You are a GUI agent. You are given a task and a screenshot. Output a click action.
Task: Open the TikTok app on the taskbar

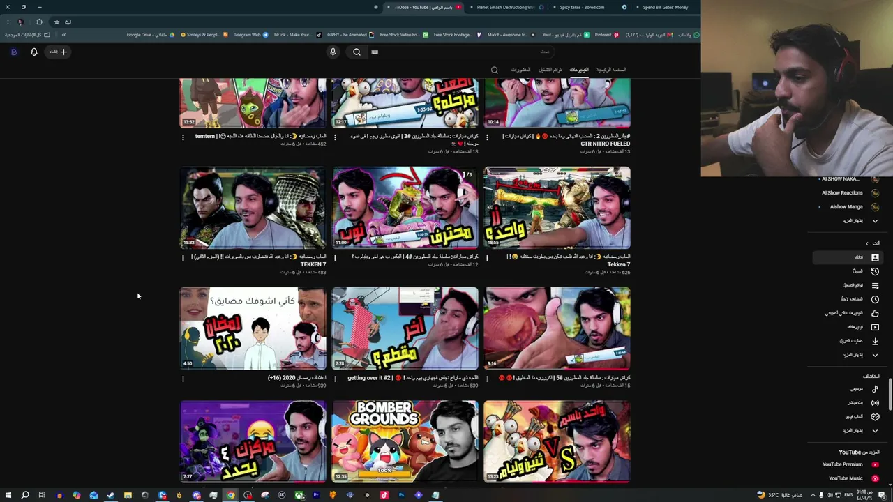tap(384, 495)
